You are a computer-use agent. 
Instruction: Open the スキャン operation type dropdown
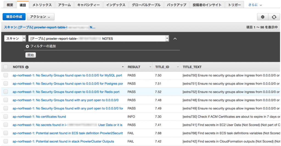pyautogui.click(x=15, y=38)
